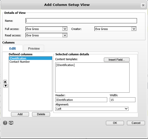
Task: Click into the Width field
Action: 123,100
